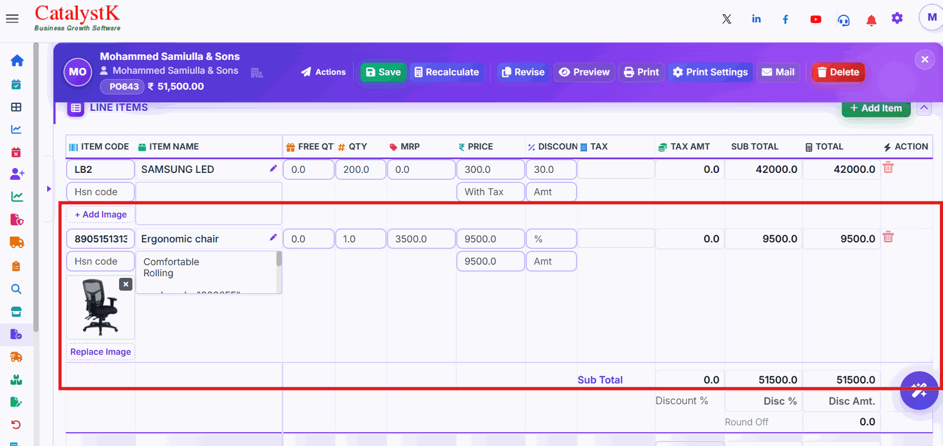Image resolution: width=943 pixels, height=446 pixels.
Task: Open the YouTube channel link
Action: point(816,19)
